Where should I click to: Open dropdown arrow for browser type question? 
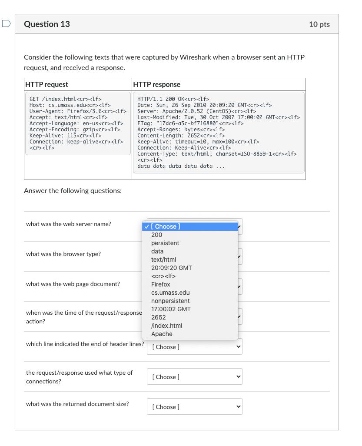pos(240,256)
